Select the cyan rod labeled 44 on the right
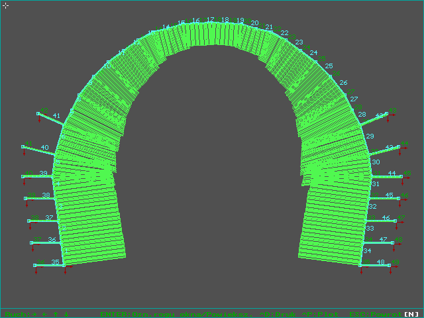This screenshot has height=318, width=424. point(384,177)
